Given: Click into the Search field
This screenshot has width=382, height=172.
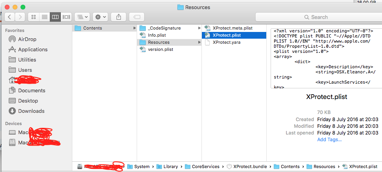Looking at the screenshot, I should (319, 17).
